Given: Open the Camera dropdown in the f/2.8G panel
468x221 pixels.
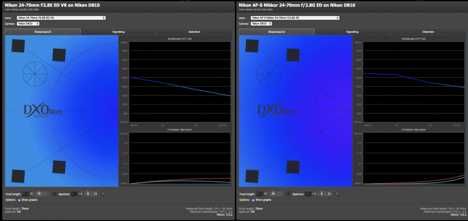Looking at the screenshot, I should click(262, 23).
